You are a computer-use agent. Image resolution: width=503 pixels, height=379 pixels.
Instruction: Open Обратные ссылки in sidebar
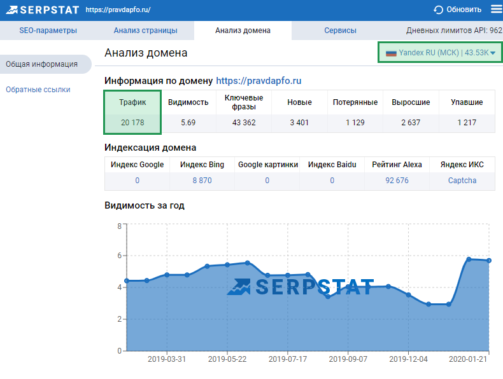click(x=38, y=90)
